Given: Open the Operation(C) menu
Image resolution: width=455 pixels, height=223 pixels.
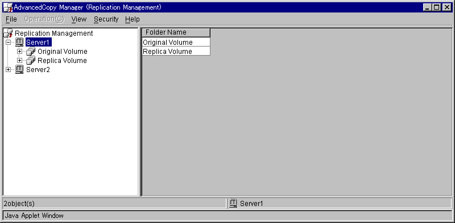Looking at the screenshot, I should point(44,19).
